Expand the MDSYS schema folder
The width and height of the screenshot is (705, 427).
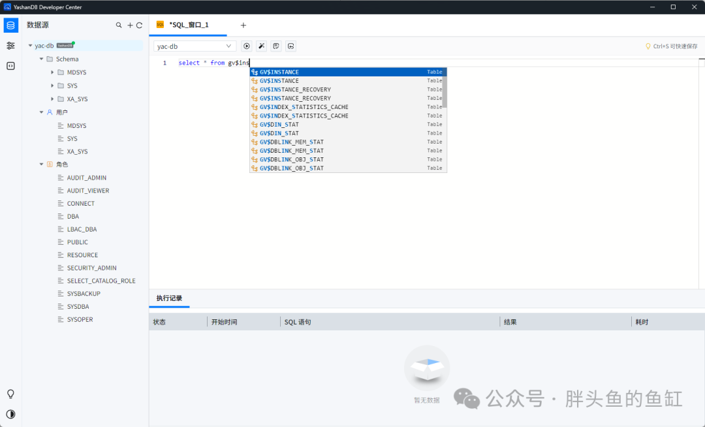coord(52,72)
